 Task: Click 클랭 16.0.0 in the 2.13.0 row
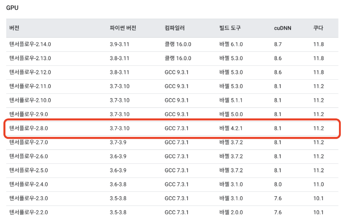tap(178, 58)
